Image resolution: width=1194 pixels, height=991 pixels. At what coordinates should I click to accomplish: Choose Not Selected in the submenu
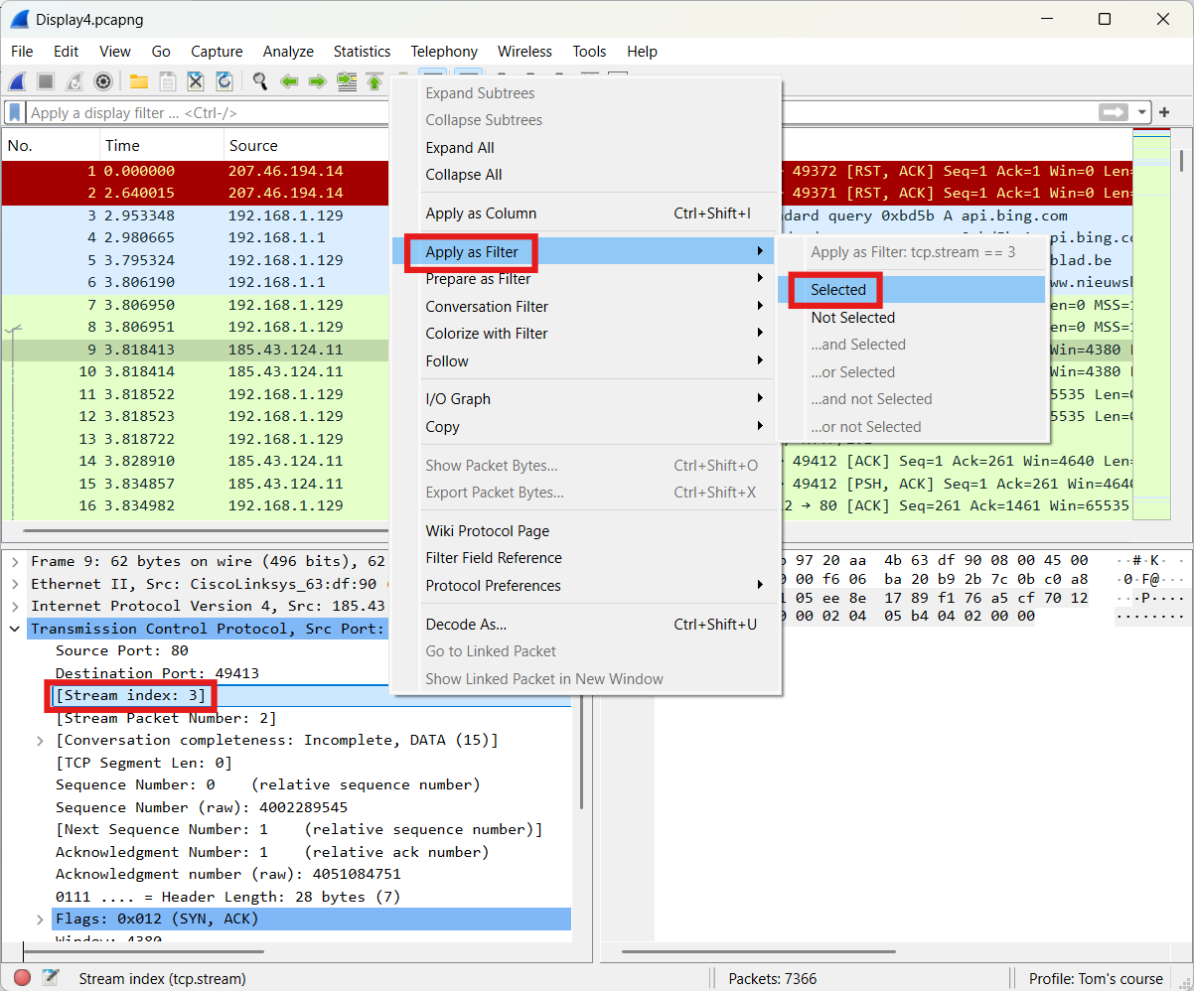912,318
